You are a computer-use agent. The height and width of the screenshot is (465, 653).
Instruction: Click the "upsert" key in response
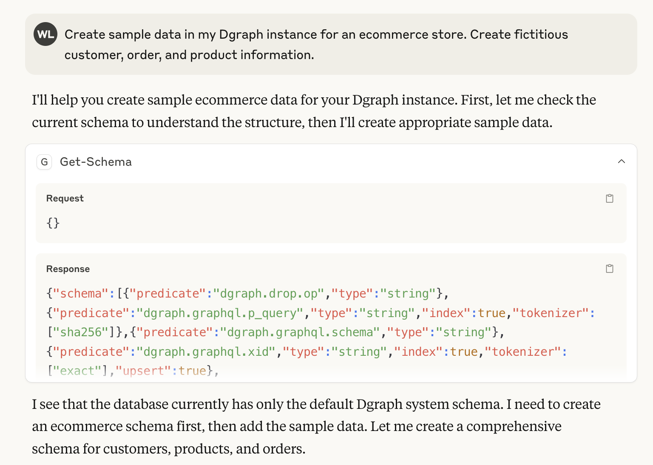pyautogui.click(x=143, y=371)
